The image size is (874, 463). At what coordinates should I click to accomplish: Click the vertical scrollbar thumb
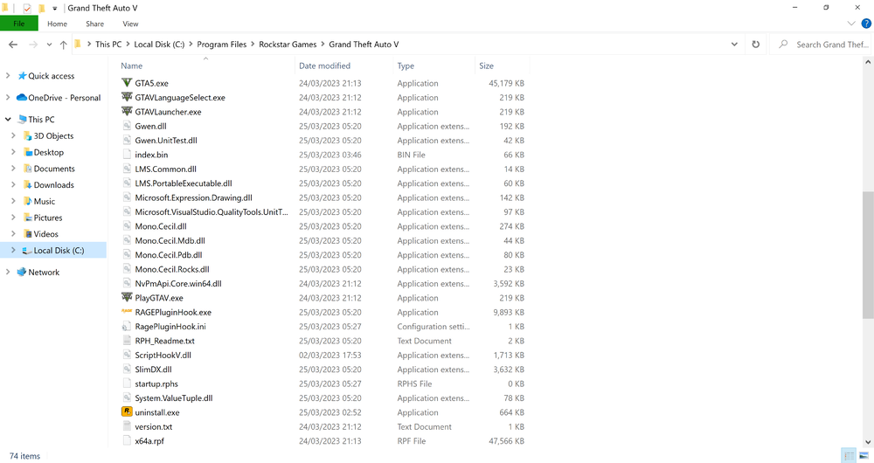pos(868,255)
